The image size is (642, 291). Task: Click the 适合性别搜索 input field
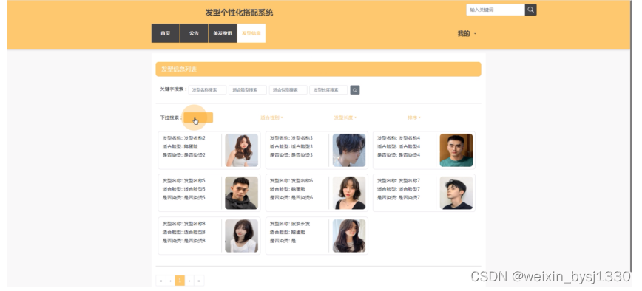click(288, 90)
